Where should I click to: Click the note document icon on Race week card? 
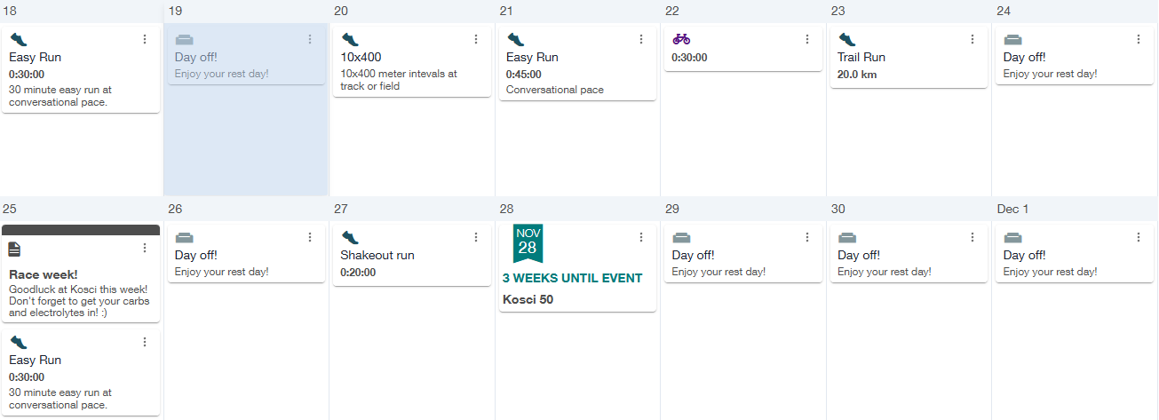(16, 249)
